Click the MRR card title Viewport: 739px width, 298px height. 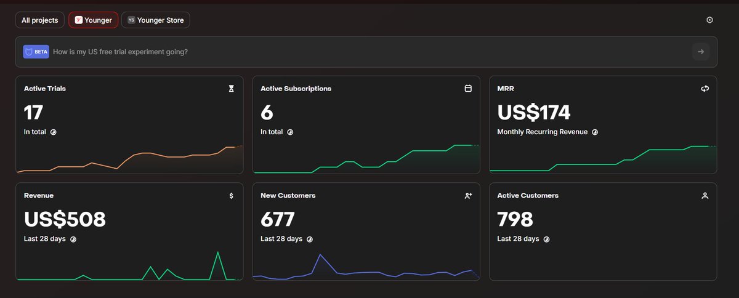click(506, 89)
